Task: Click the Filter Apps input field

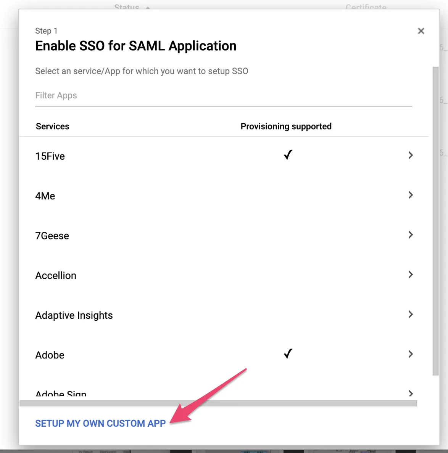Action: pyautogui.click(x=223, y=96)
